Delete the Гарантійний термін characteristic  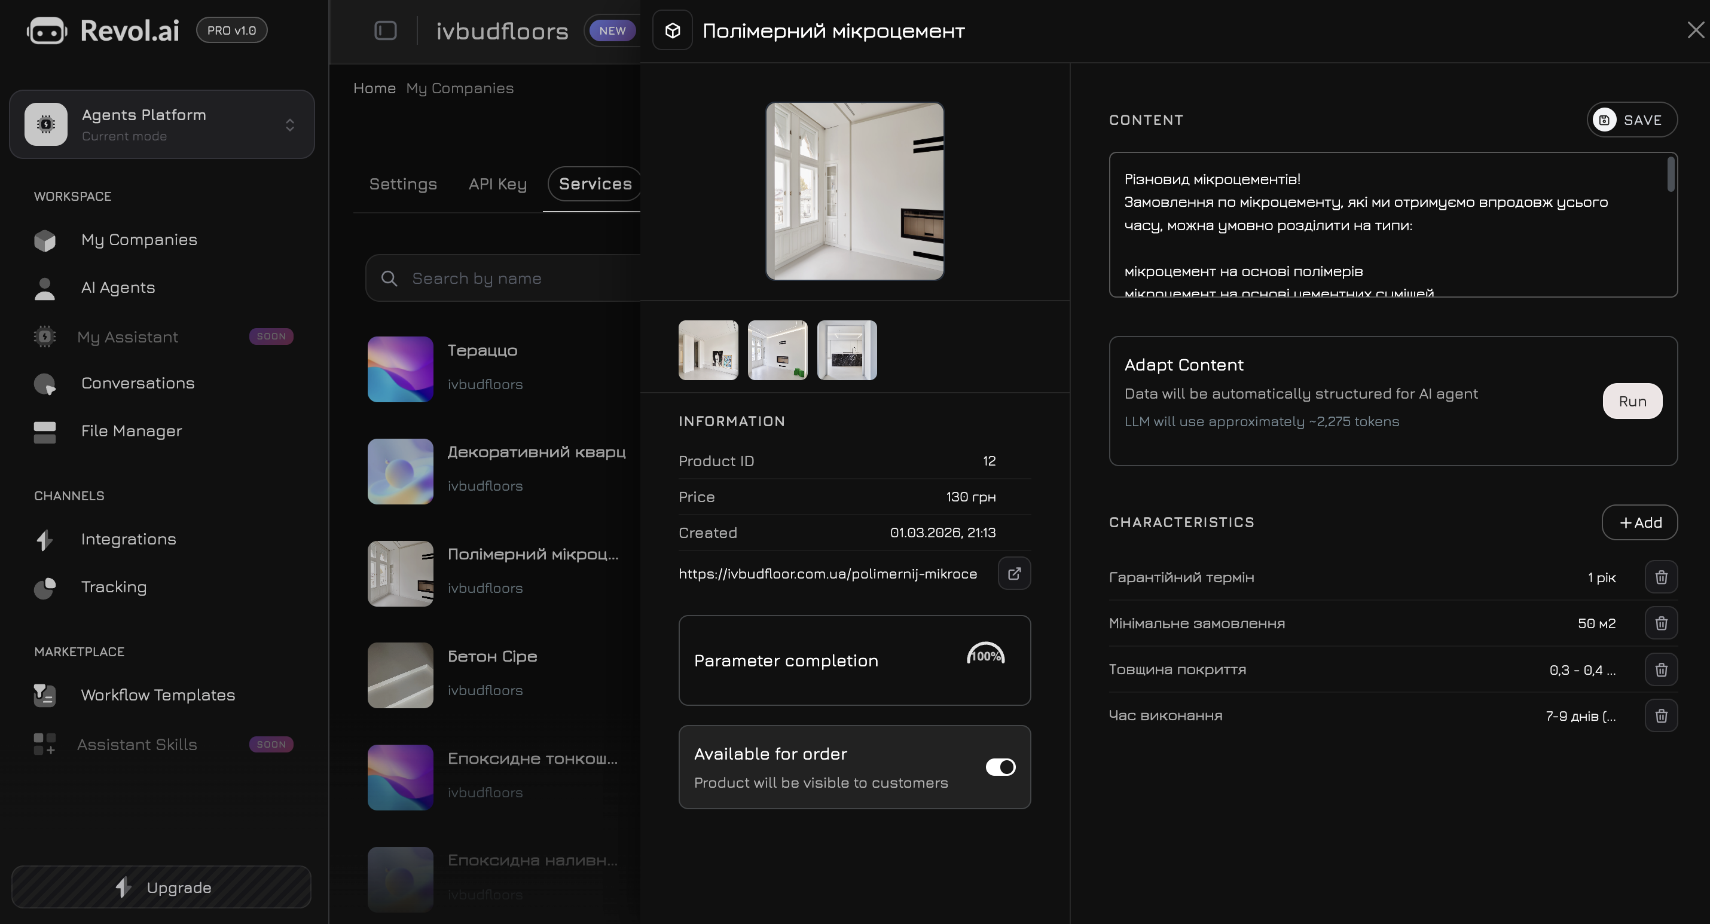point(1661,577)
